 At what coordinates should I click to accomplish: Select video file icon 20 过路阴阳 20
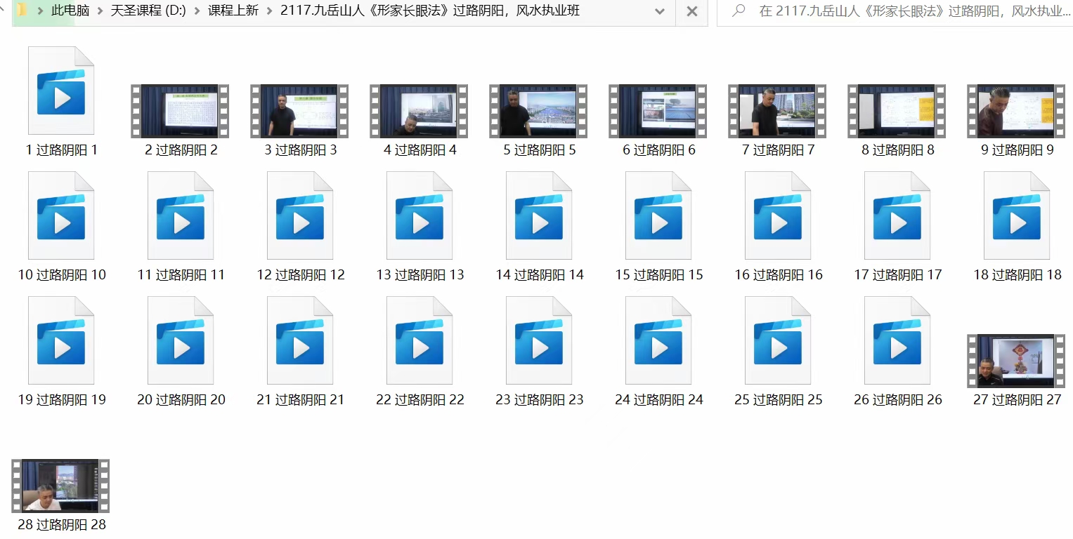tap(181, 340)
